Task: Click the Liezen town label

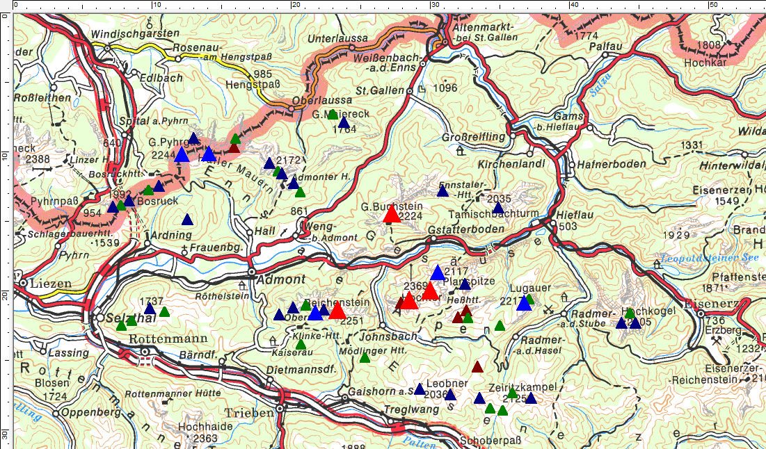Action: tap(52, 284)
